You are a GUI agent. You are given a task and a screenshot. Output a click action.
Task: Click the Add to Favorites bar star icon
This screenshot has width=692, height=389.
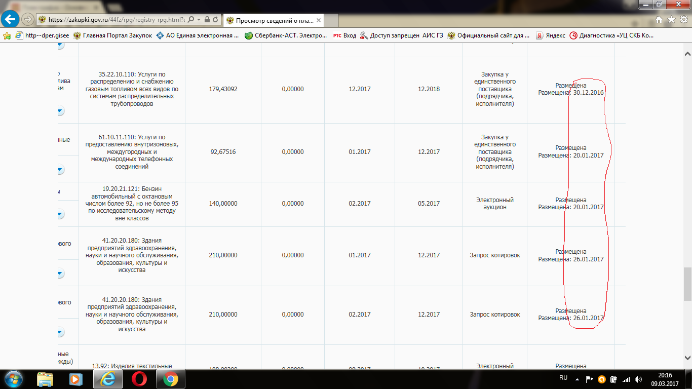[x=7, y=35]
